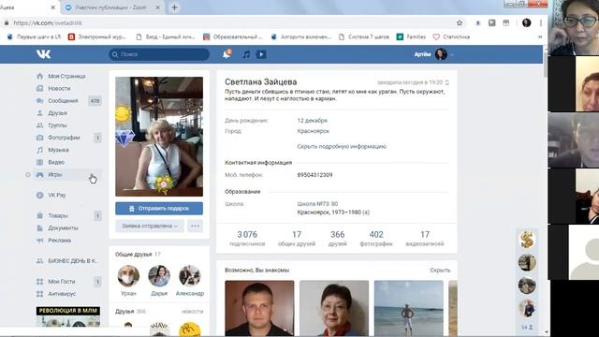Click Скрыть подробную информацию link
The image size is (599, 337).
click(x=342, y=146)
